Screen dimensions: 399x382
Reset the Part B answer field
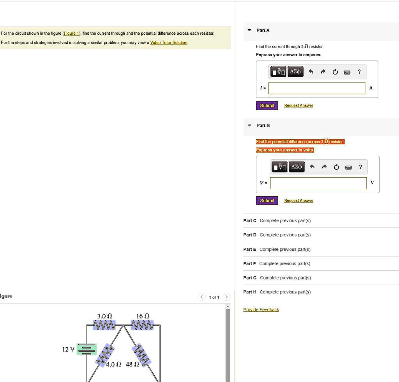(x=336, y=167)
